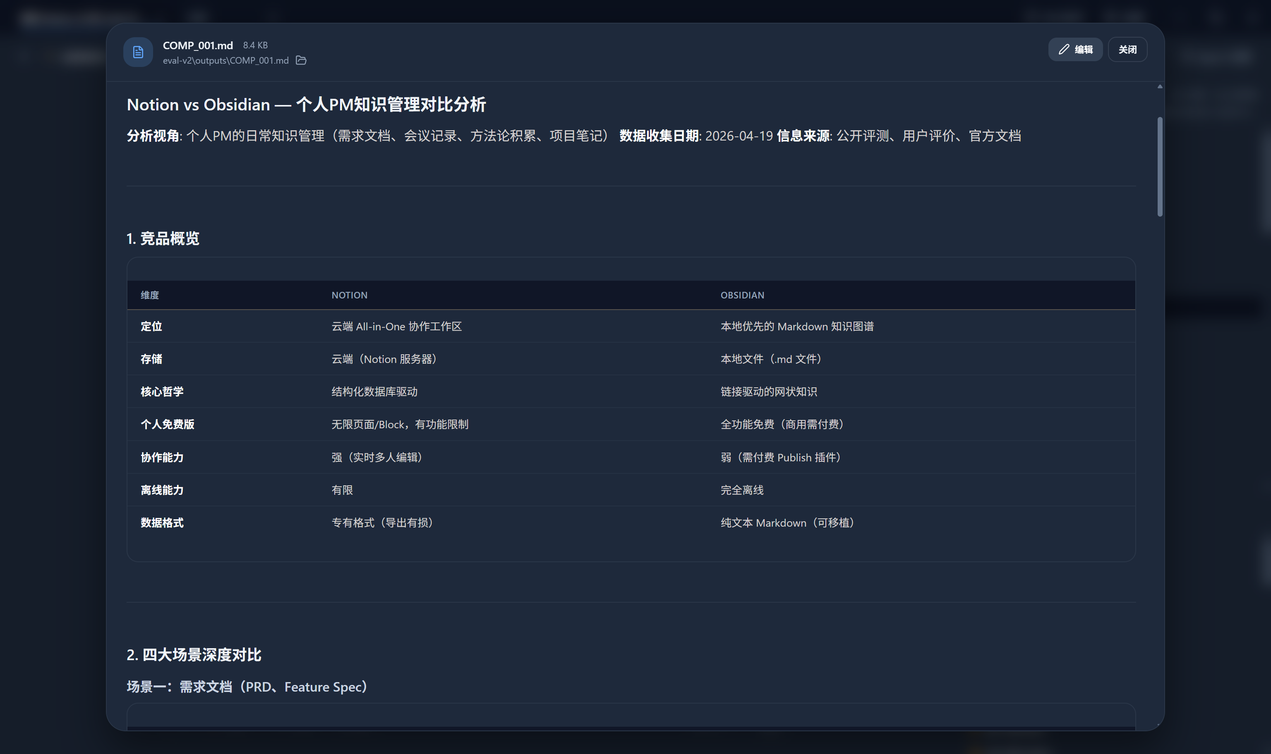Click the 协作能力 row label
Image resolution: width=1271 pixels, height=754 pixels.
(x=162, y=457)
